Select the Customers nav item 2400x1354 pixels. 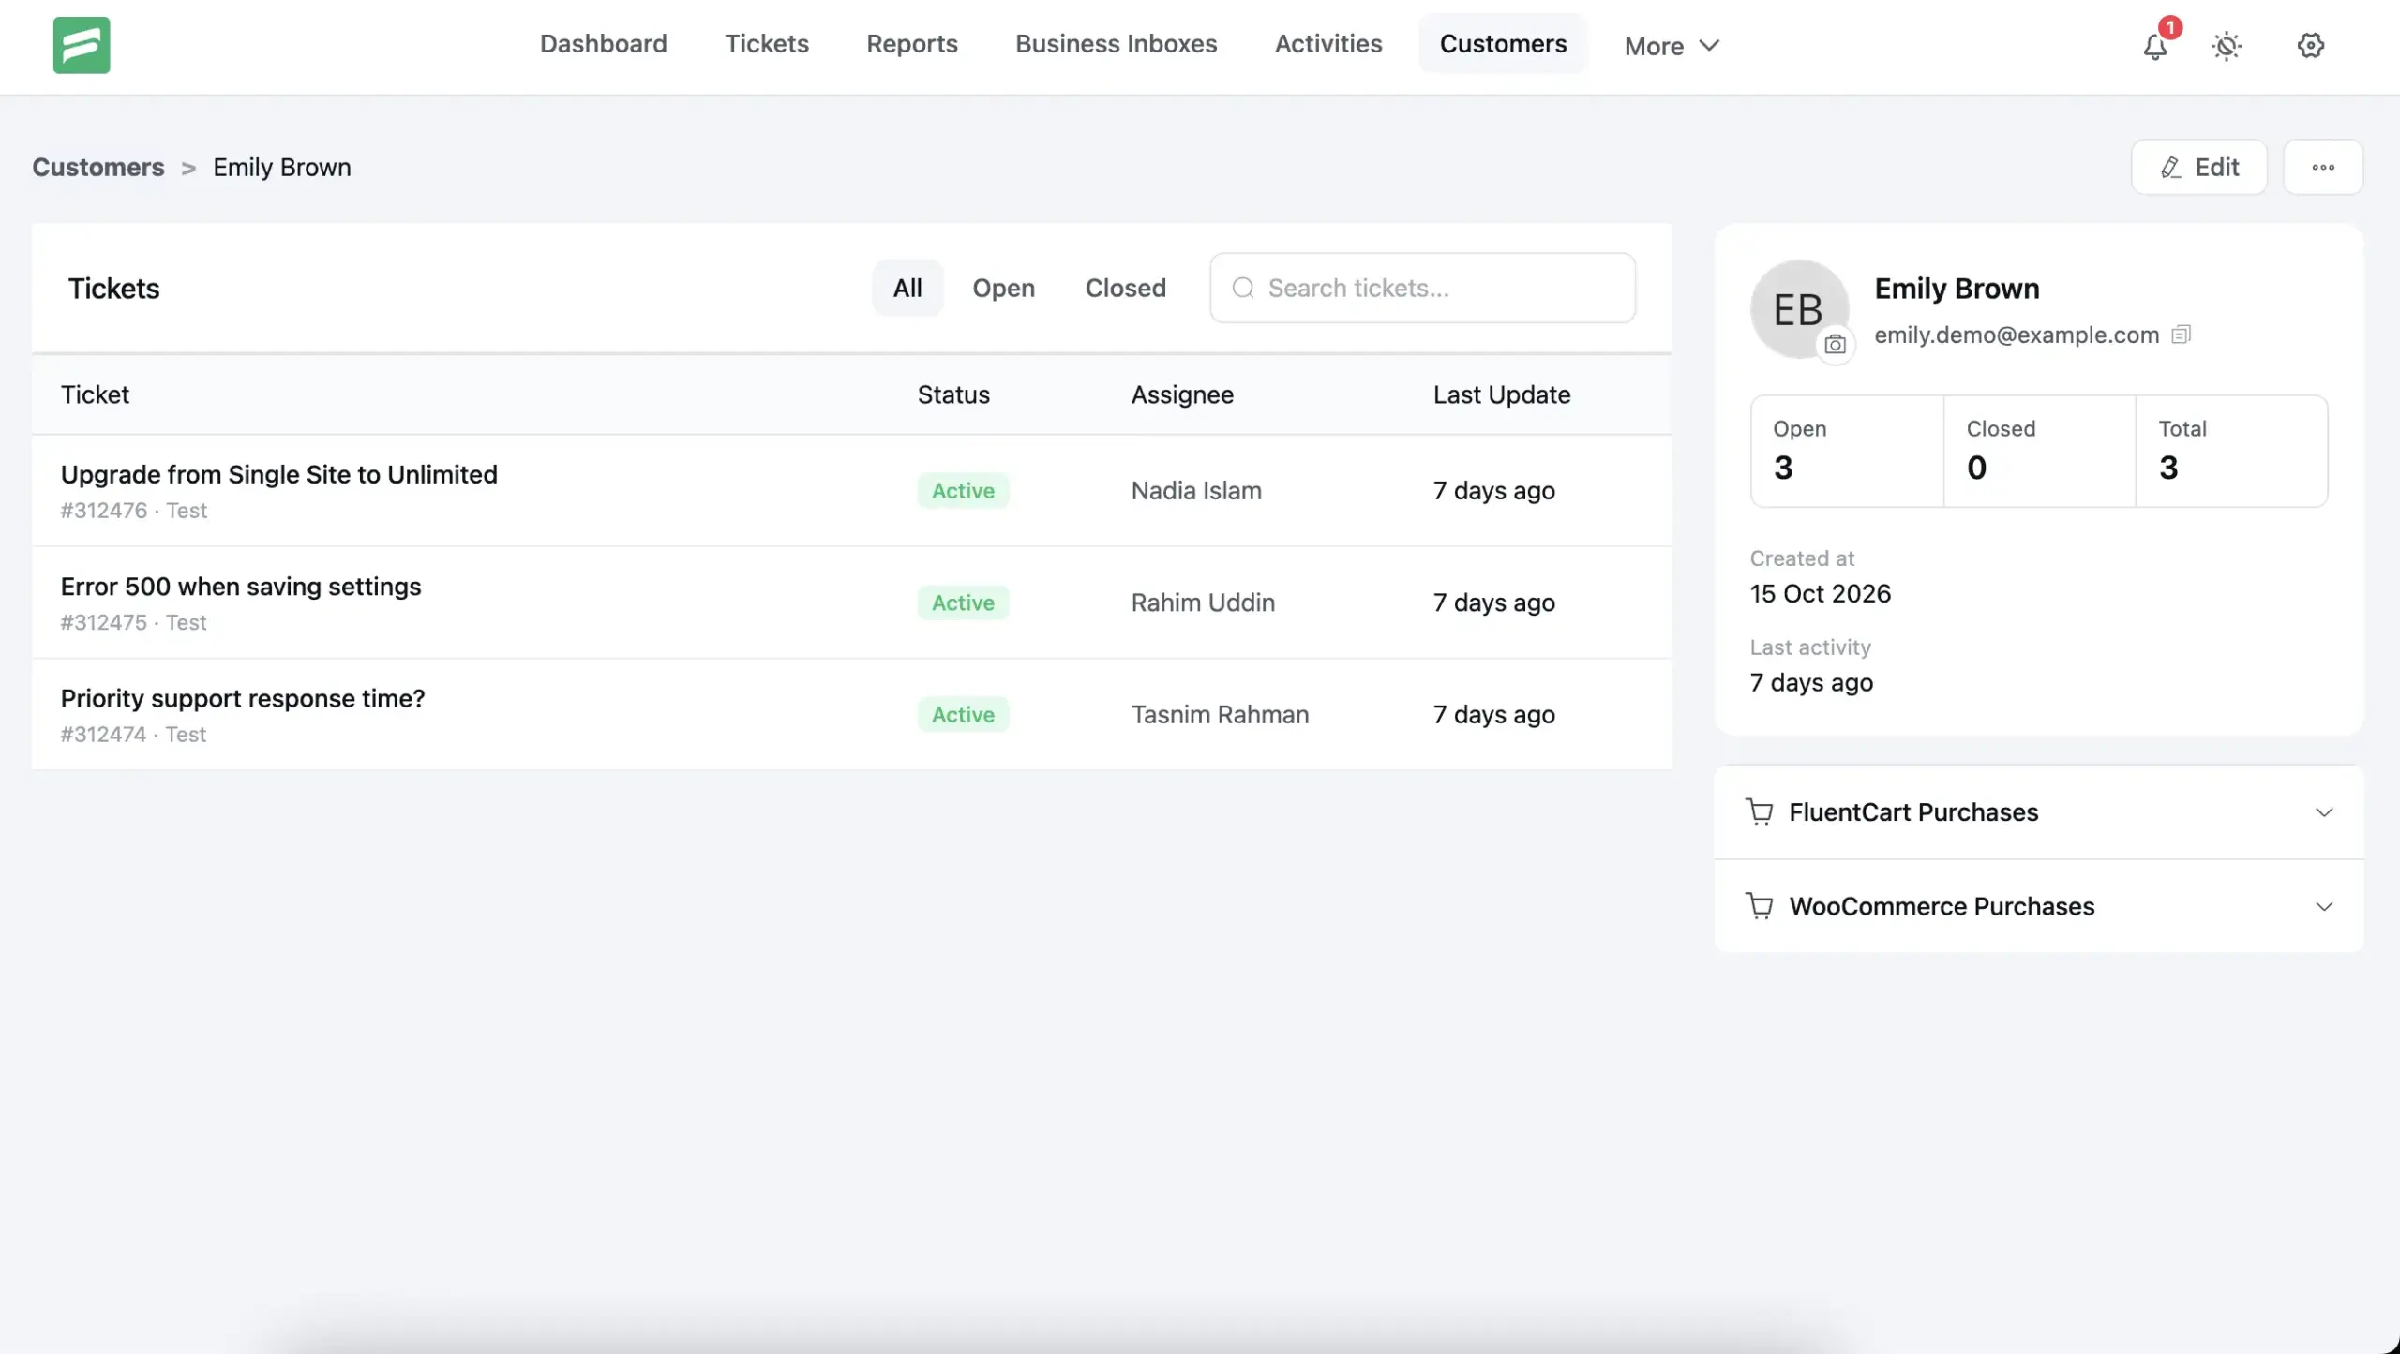tap(1503, 44)
